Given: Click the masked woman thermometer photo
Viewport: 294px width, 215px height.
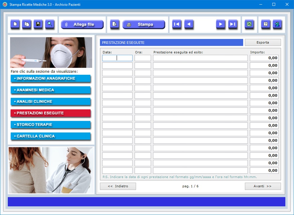Looking at the screenshot, I should pyautogui.click(x=51, y=52).
